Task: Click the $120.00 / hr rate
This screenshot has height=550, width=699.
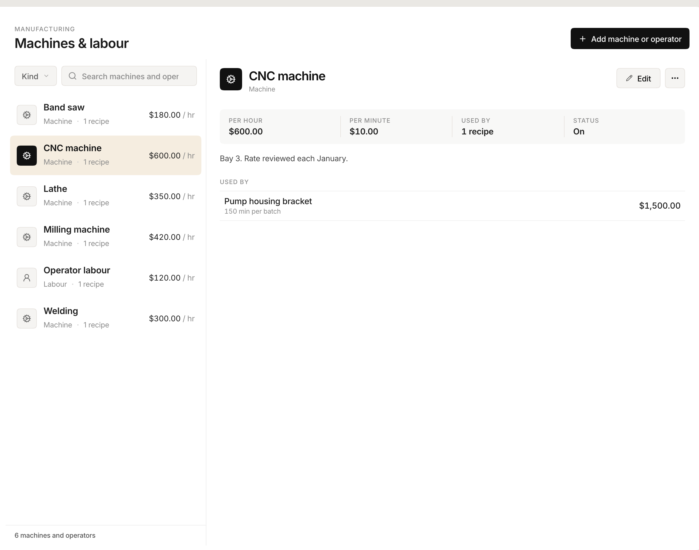Action: pos(172,278)
